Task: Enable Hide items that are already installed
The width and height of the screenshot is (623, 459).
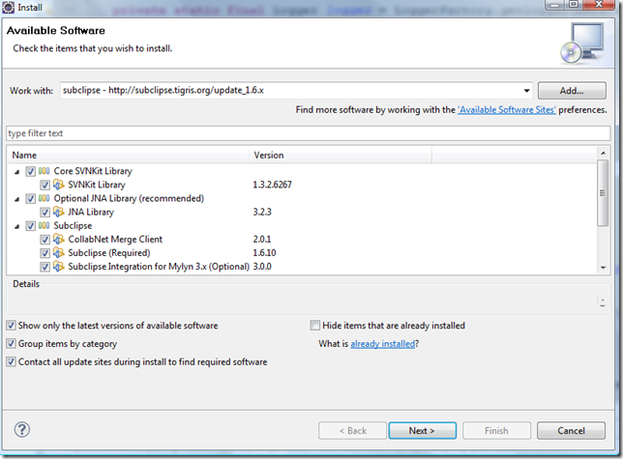Action: (x=315, y=326)
